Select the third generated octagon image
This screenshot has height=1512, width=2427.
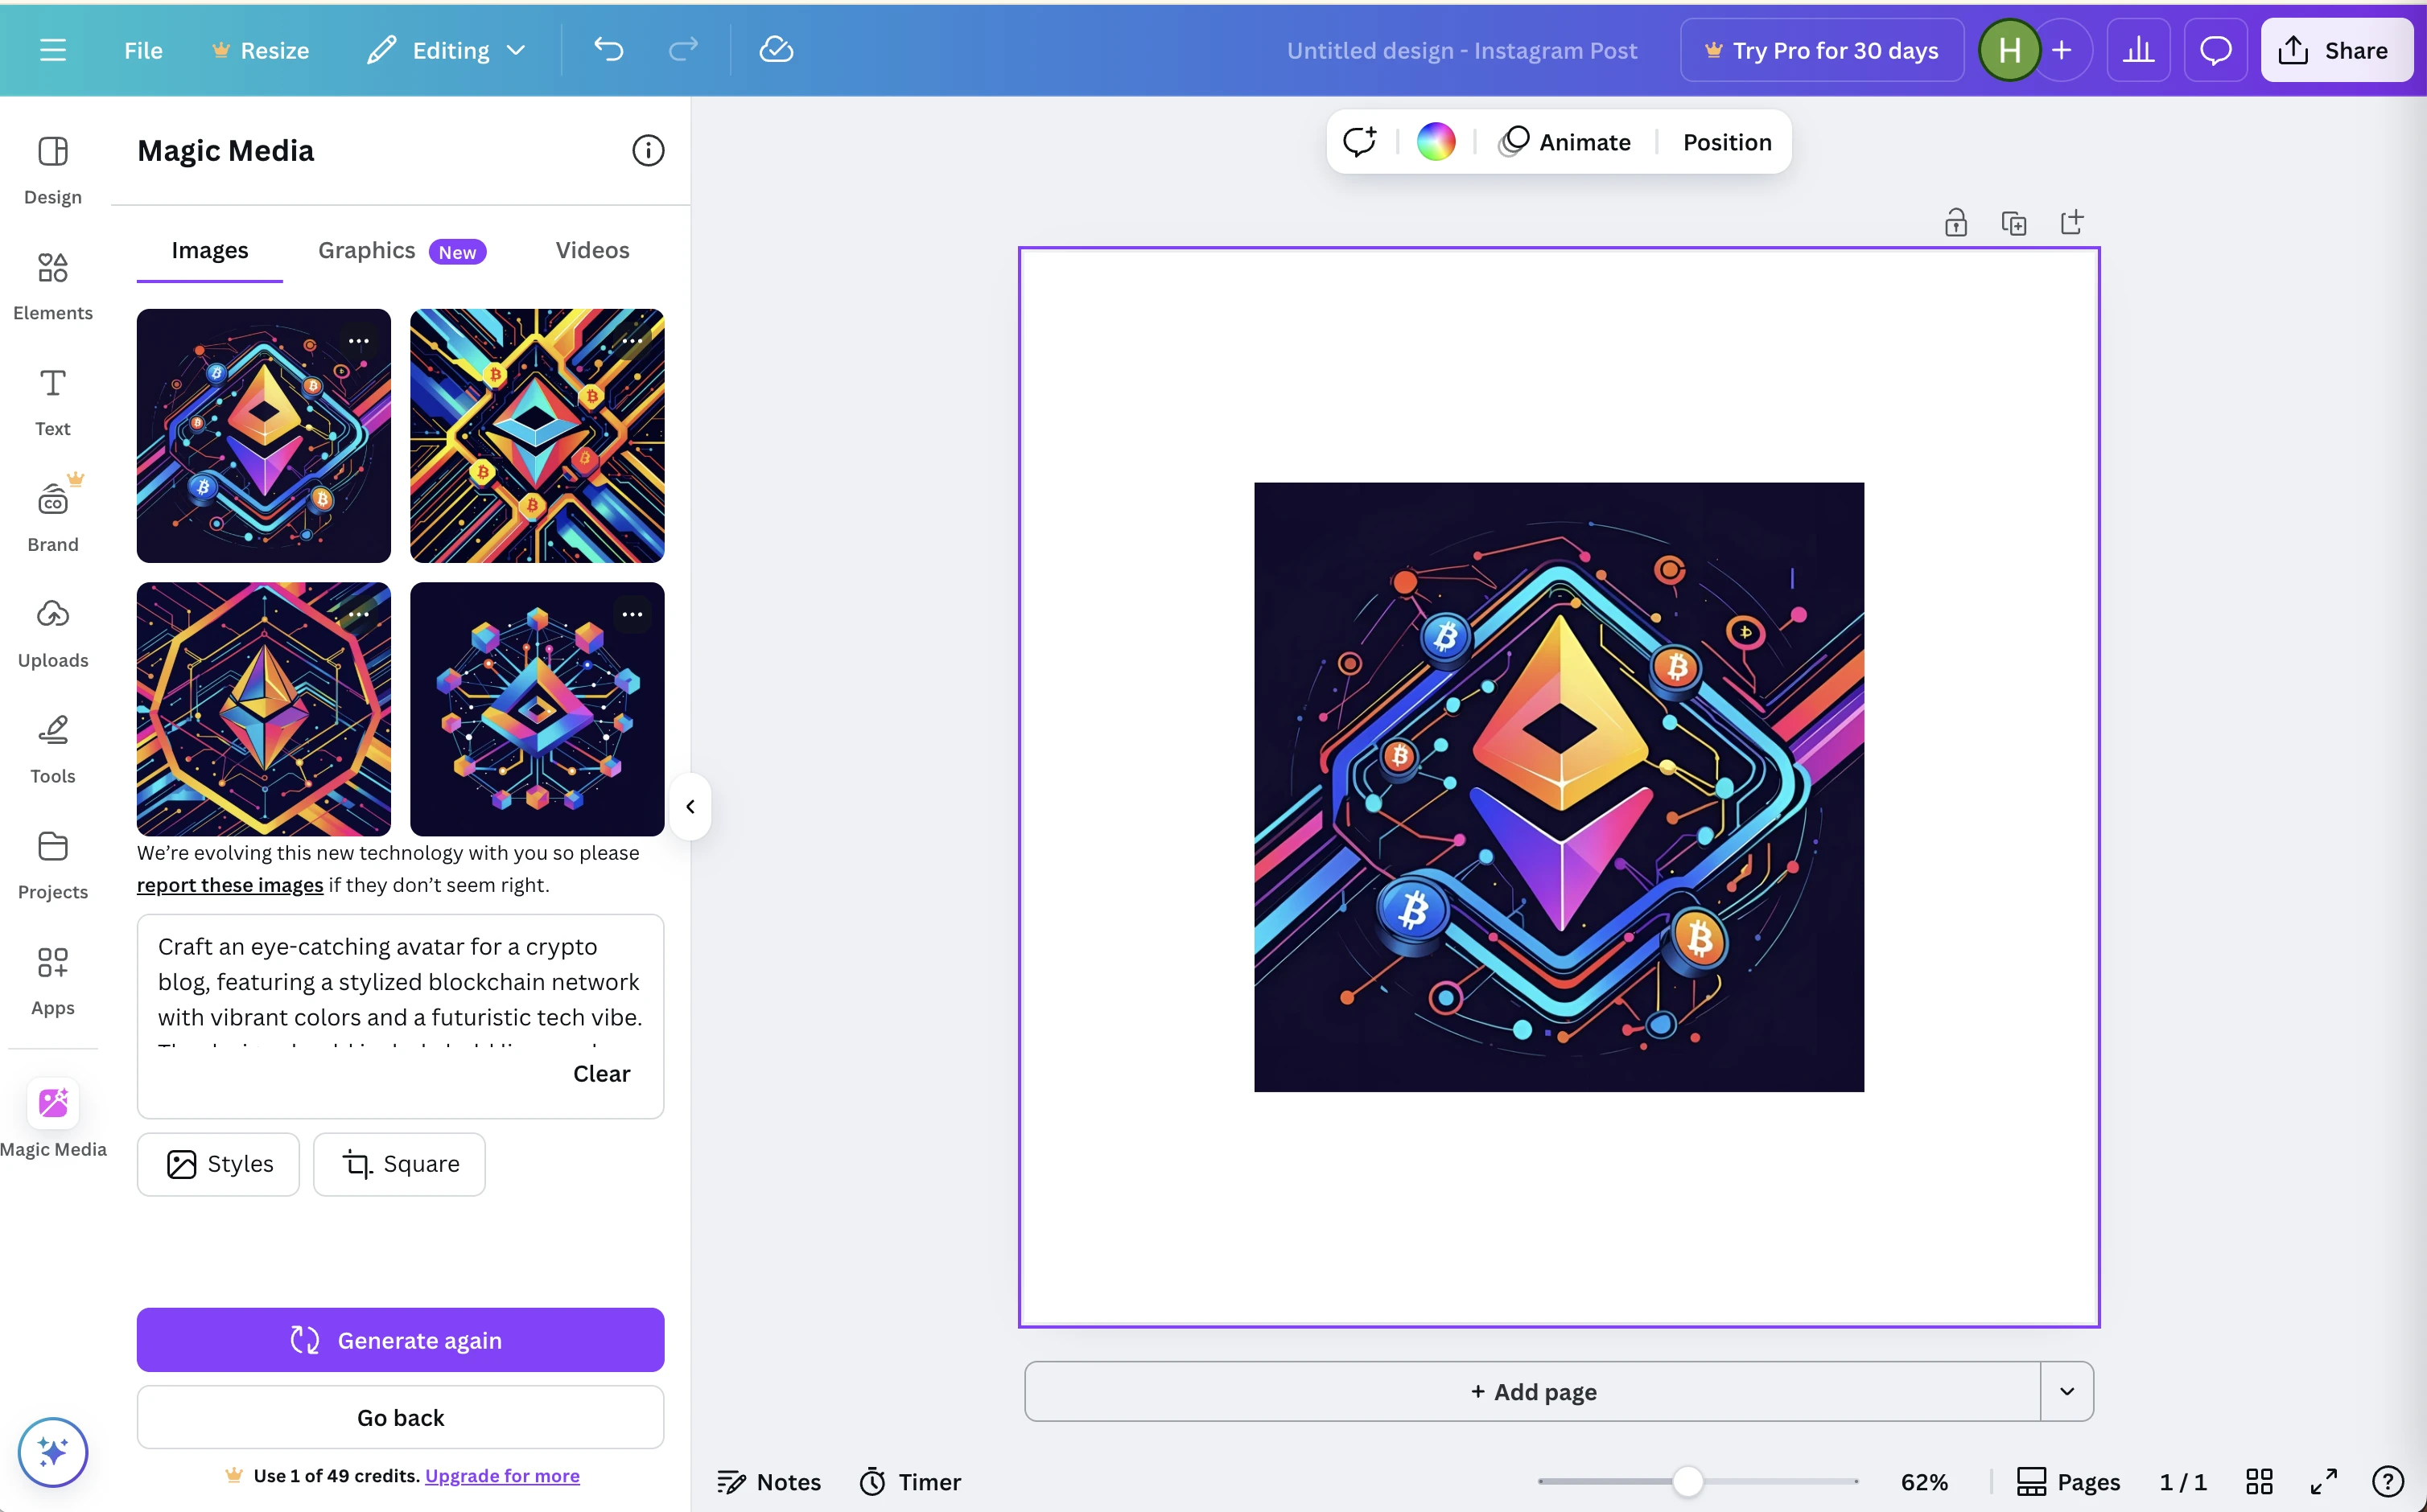(x=264, y=709)
